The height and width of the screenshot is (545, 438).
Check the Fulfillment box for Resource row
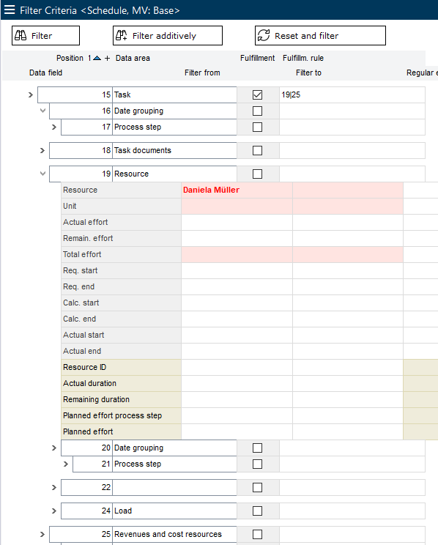pos(257,174)
